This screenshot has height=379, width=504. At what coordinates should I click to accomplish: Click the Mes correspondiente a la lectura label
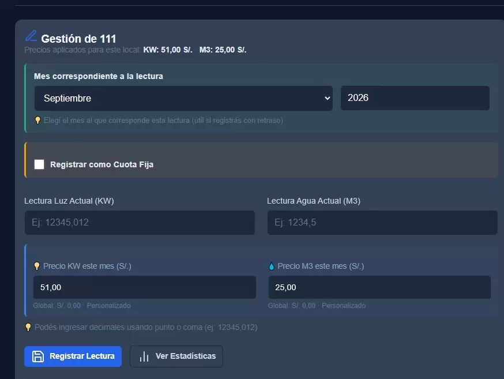[x=99, y=76]
